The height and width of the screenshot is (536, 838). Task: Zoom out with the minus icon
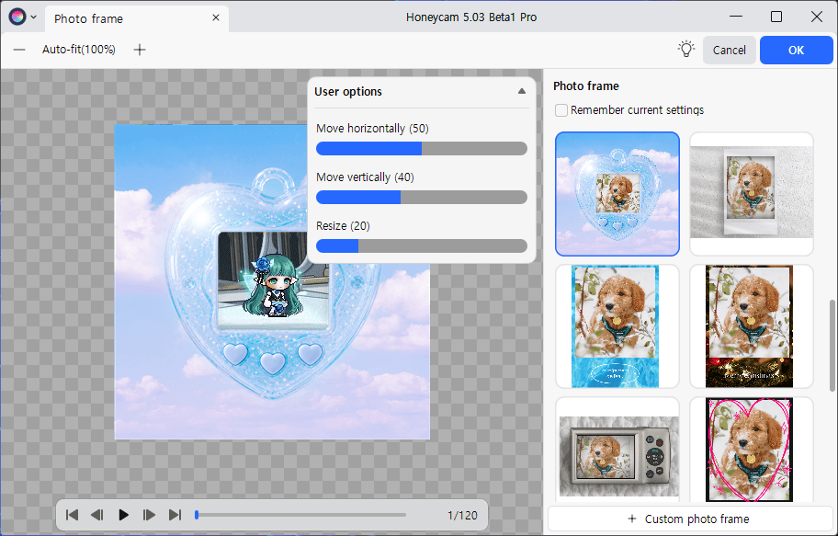point(19,50)
